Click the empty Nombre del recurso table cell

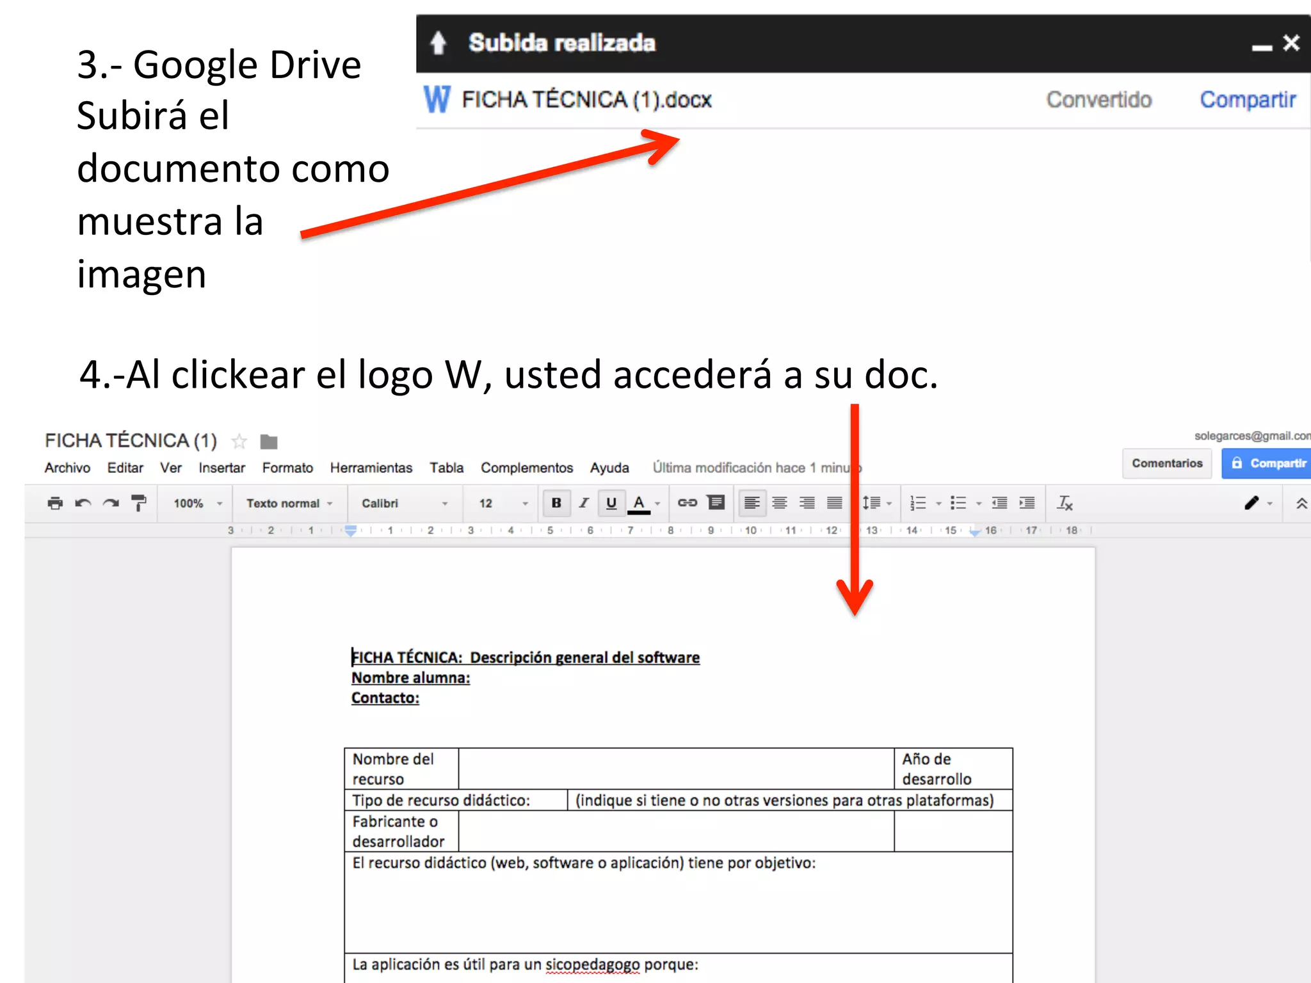[x=676, y=769]
